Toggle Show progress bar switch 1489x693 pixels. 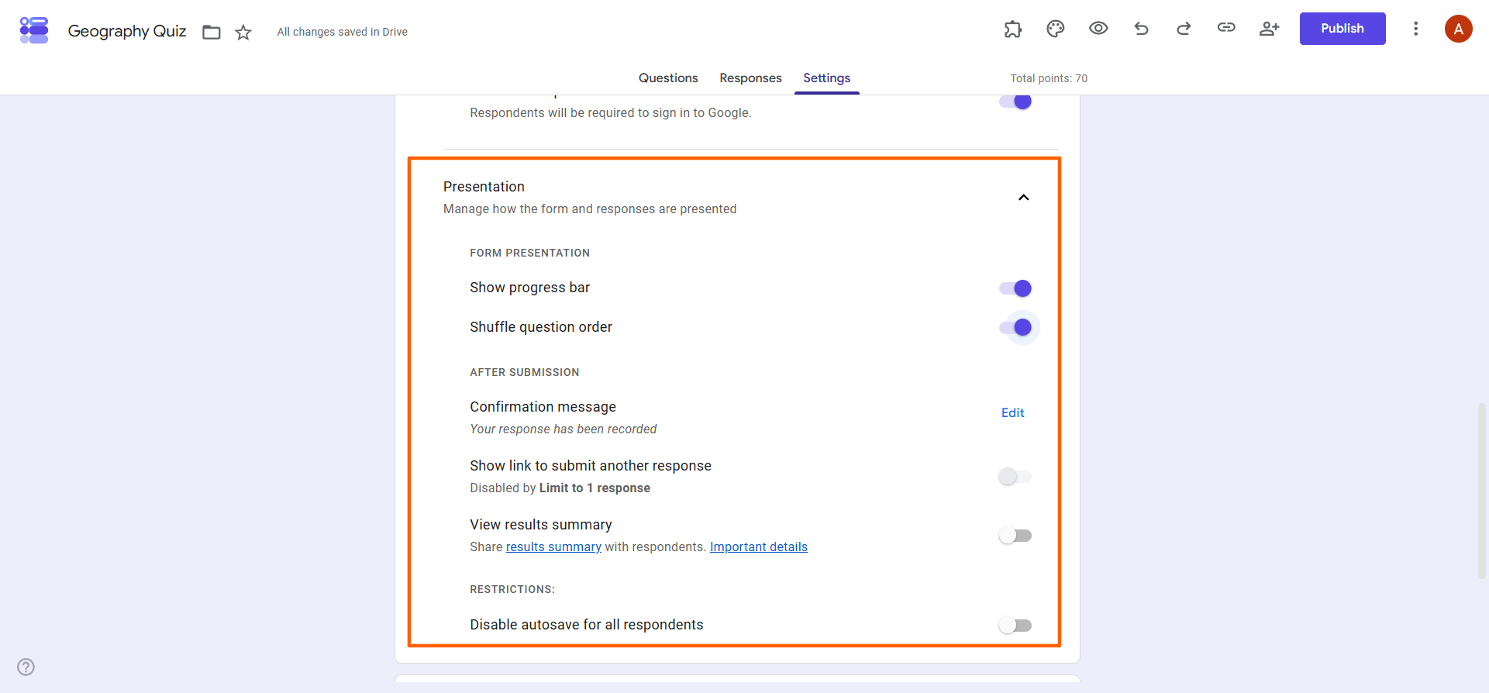pos(1015,288)
